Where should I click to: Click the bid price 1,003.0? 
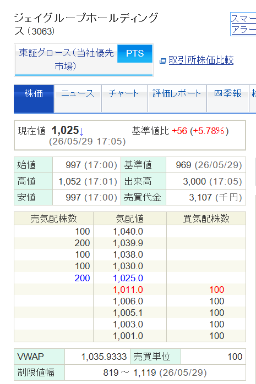pyautogui.click(x=128, y=324)
